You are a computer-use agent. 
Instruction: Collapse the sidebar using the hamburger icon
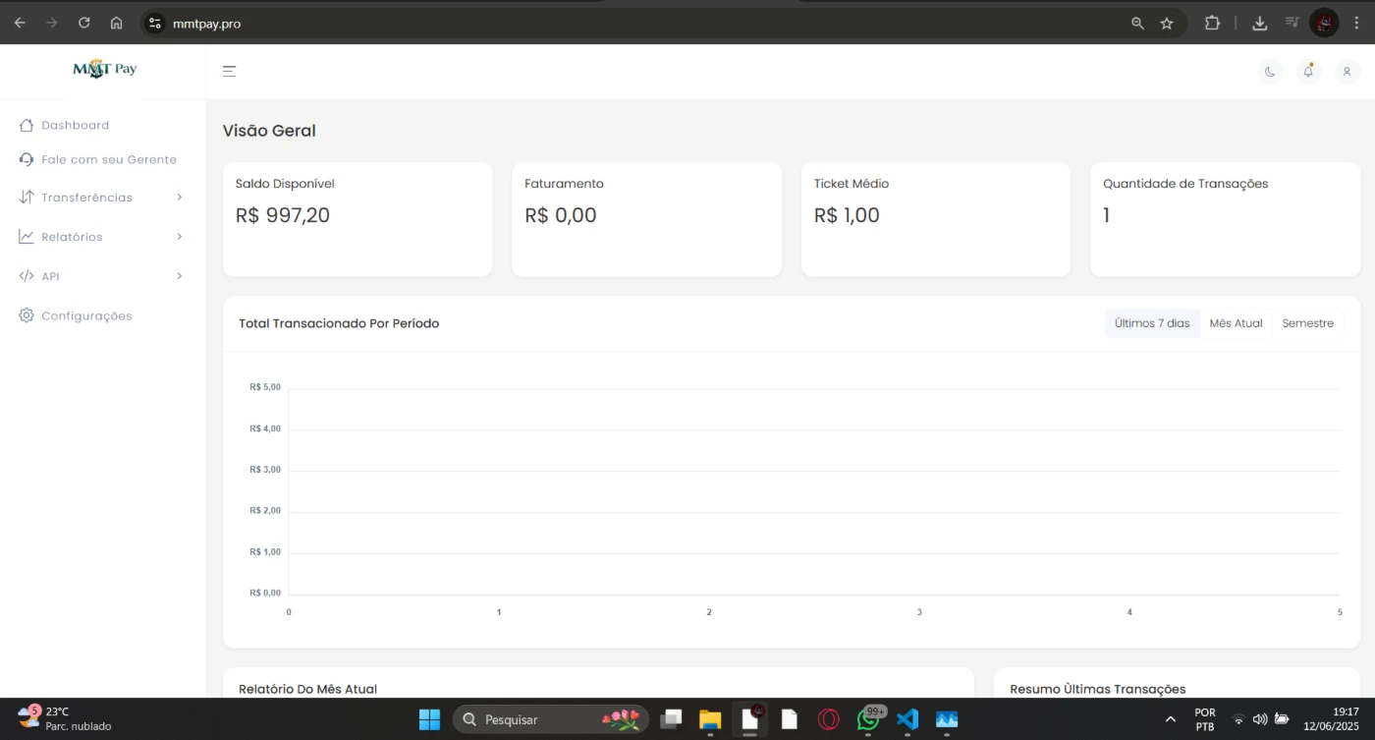(229, 71)
